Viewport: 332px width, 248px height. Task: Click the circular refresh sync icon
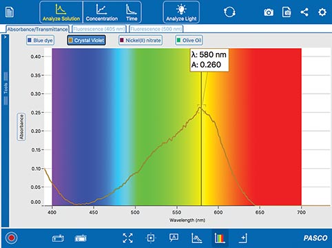pyautogui.click(x=229, y=12)
